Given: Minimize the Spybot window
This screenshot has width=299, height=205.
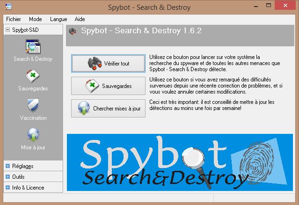Looking at the screenshot, I should 256,6.
